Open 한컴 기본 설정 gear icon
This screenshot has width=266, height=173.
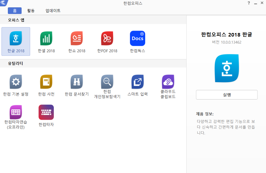pos(16,82)
